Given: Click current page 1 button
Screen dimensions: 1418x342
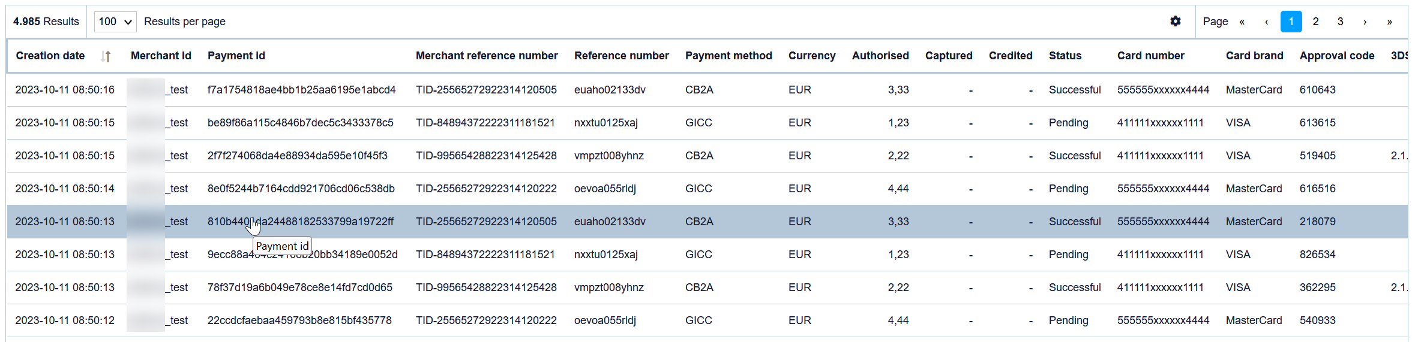Looking at the screenshot, I should click(1291, 22).
